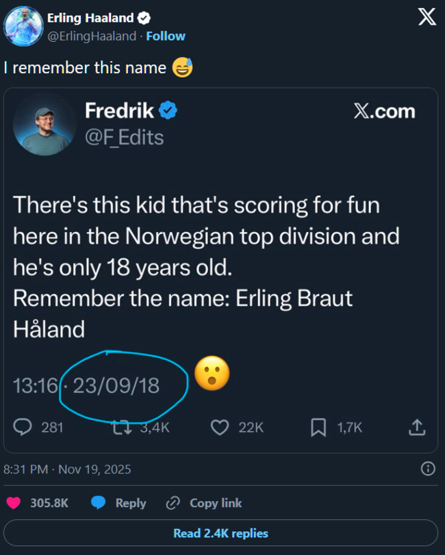Viewport: 445px width, 555px height.
Task: Click the Reply button
Action: pyautogui.click(x=119, y=503)
